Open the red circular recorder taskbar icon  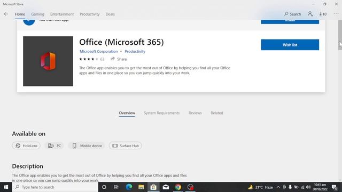[x=190, y=187]
